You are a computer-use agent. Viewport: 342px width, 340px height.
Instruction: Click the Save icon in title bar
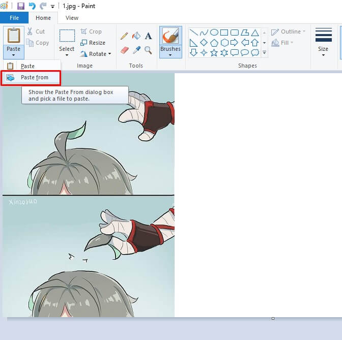[x=21, y=6]
